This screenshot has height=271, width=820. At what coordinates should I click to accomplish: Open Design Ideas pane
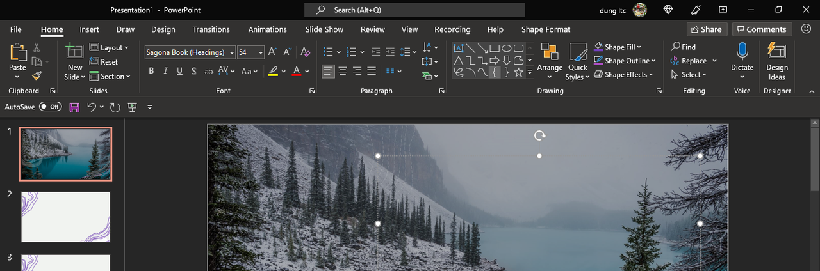coord(776,61)
